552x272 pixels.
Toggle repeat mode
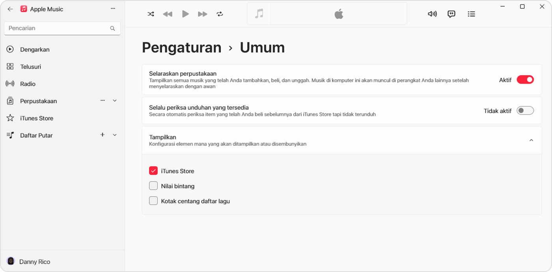click(x=220, y=14)
